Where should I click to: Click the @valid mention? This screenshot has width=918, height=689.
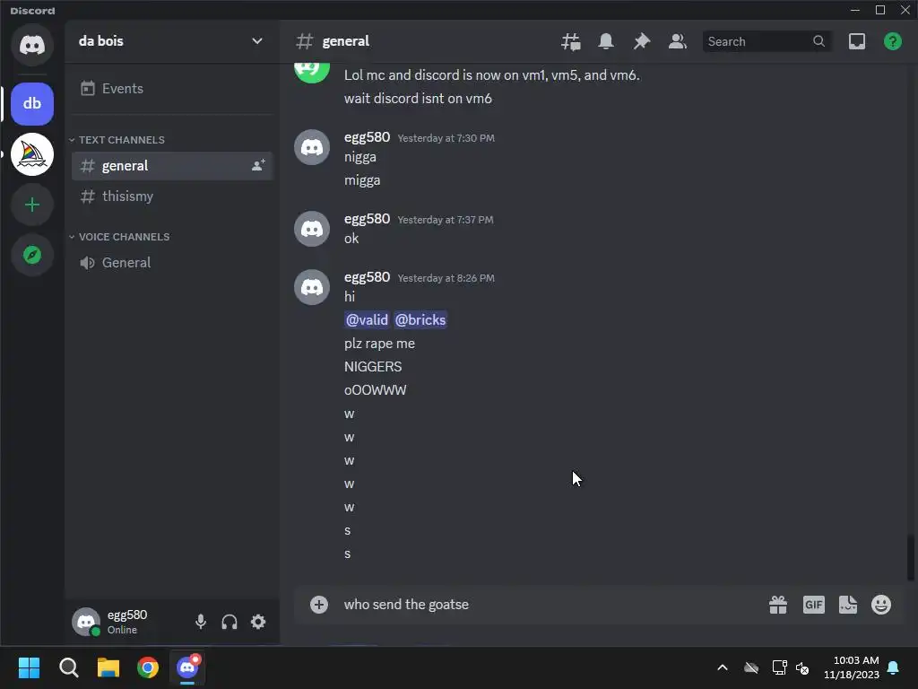click(x=367, y=320)
